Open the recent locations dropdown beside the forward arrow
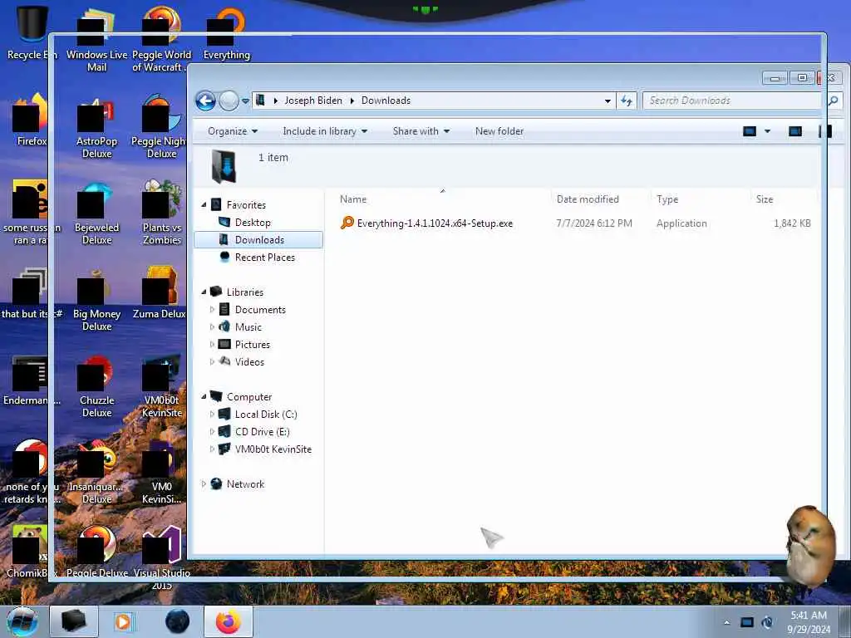The height and width of the screenshot is (638, 851). coord(245,101)
